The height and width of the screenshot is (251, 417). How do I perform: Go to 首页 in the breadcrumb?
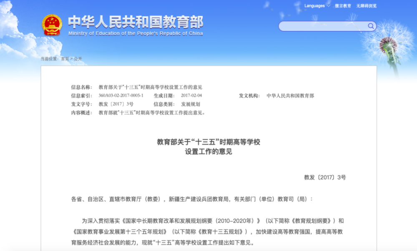(65, 59)
